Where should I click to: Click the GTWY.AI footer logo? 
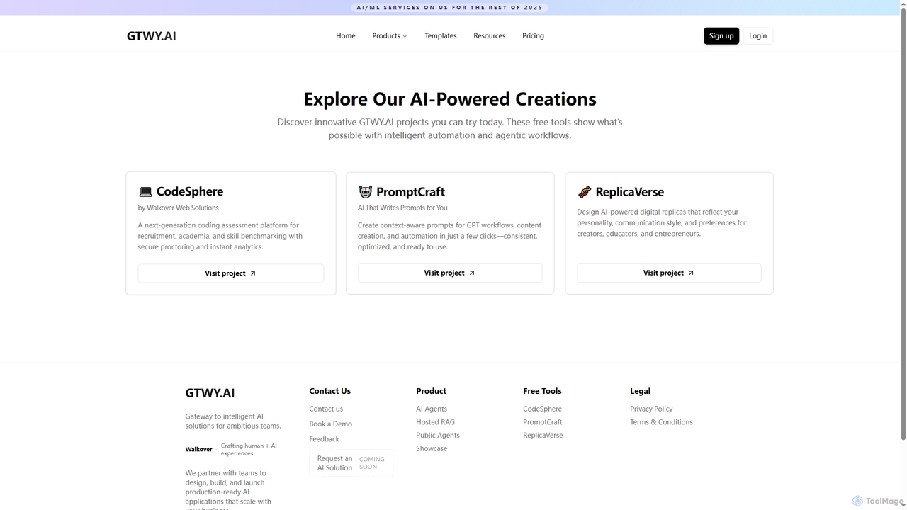pyautogui.click(x=210, y=393)
